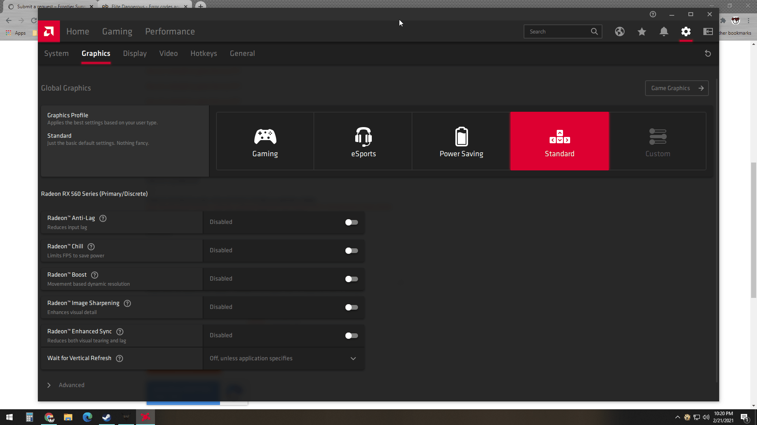Select the Graphics settings tab
Image resolution: width=757 pixels, height=425 pixels.
point(96,54)
